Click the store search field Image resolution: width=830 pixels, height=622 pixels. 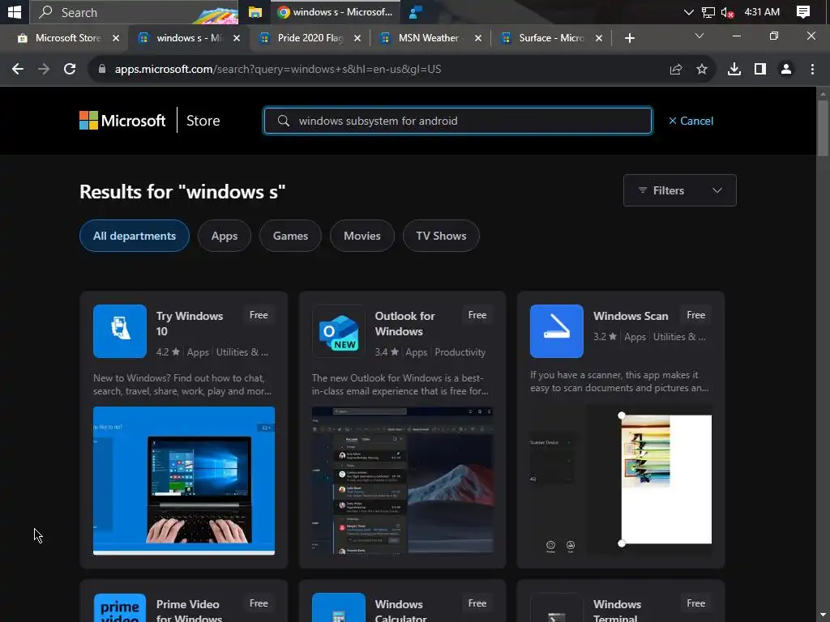coord(458,121)
